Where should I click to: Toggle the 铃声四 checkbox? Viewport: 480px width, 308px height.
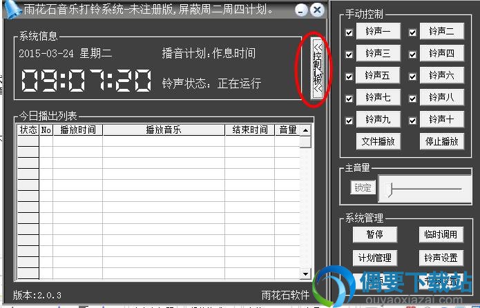412,54
